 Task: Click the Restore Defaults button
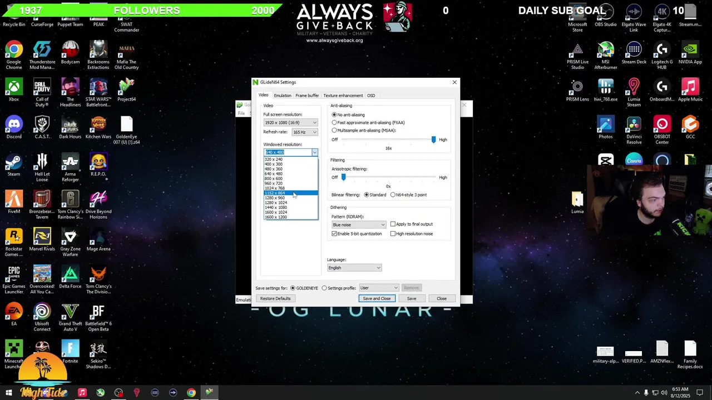(275, 298)
